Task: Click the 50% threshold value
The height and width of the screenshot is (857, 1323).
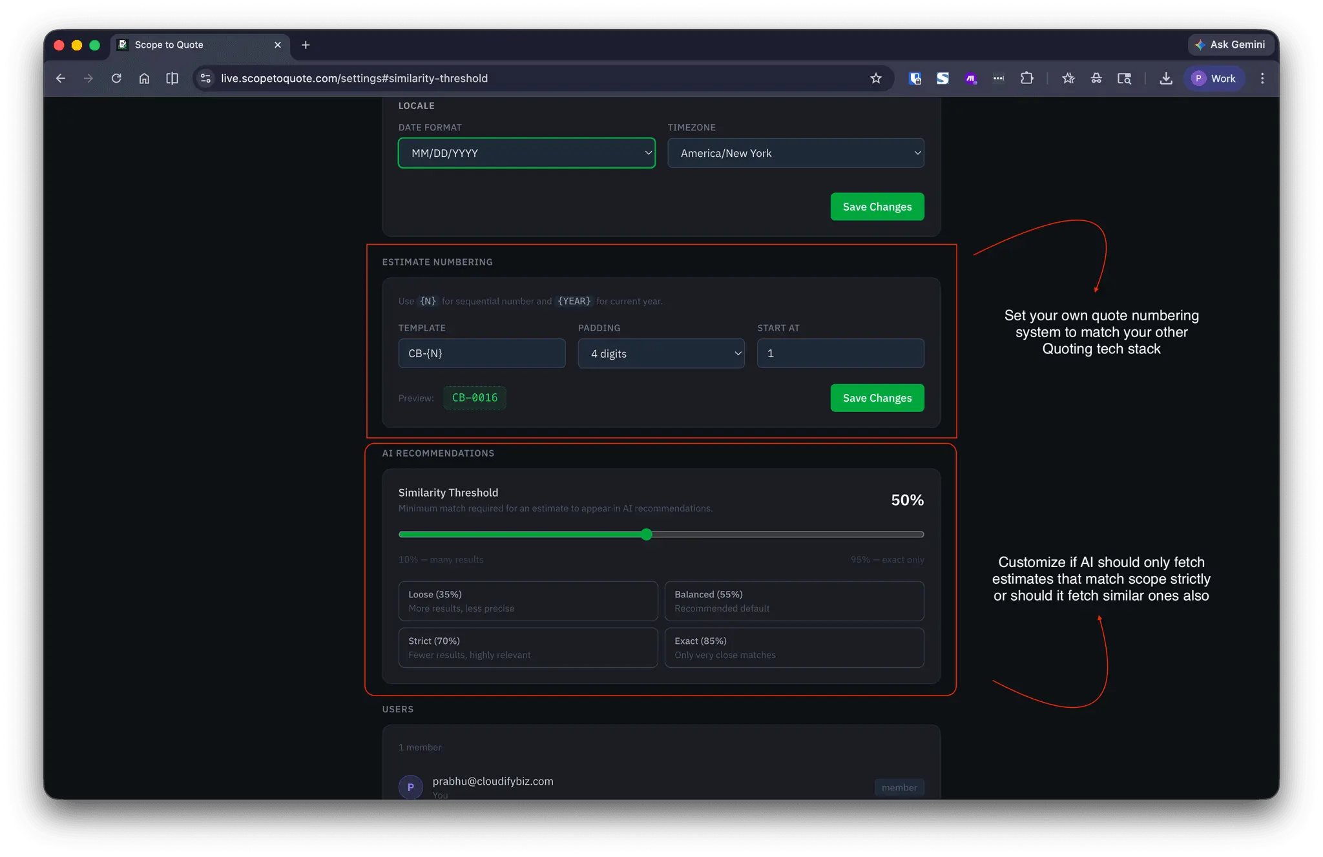Action: click(x=907, y=500)
